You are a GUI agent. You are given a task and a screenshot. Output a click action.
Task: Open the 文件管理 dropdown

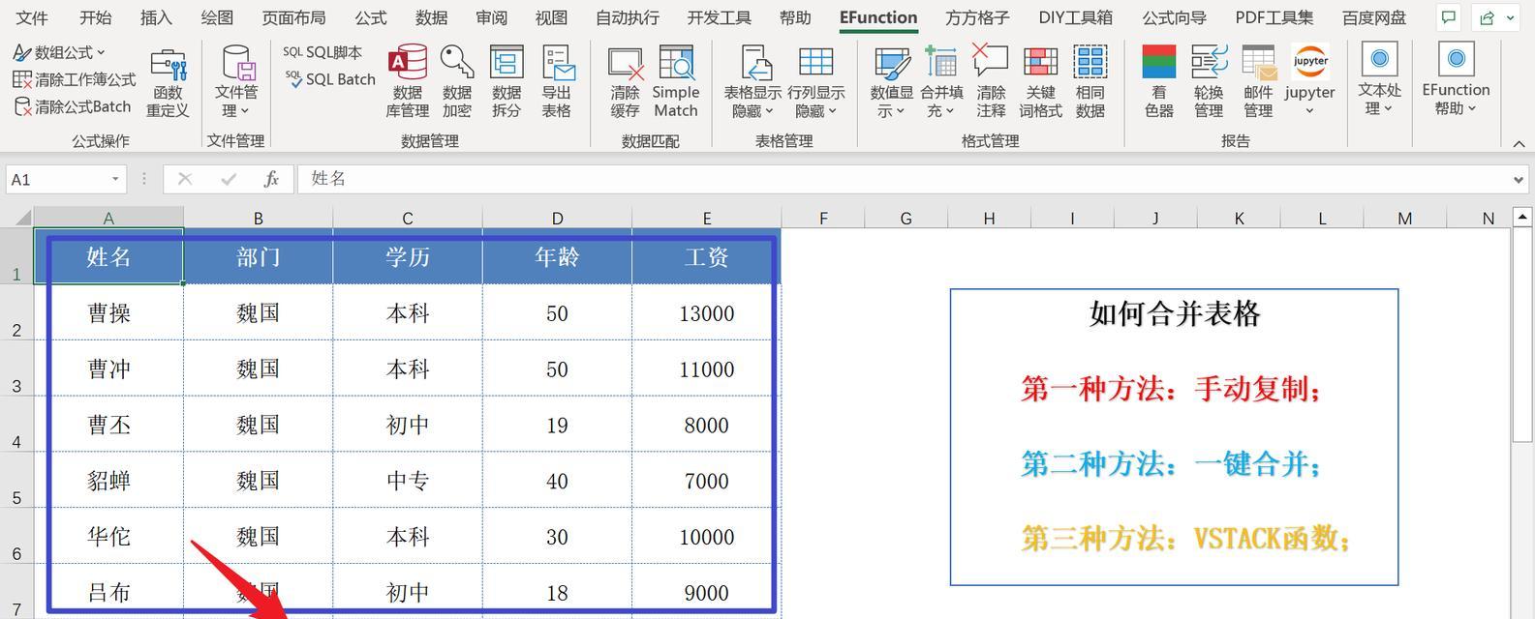tap(236, 83)
